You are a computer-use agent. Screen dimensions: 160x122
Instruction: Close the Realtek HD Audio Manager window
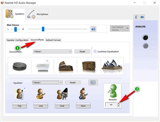[155, 3]
